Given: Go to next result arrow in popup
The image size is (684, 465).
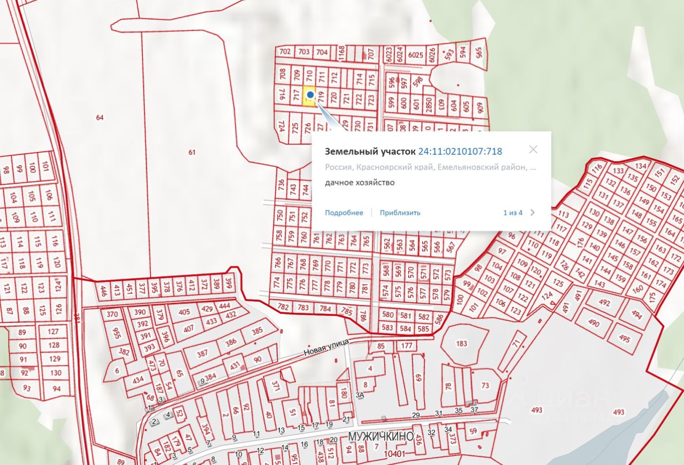Looking at the screenshot, I should point(532,212).
